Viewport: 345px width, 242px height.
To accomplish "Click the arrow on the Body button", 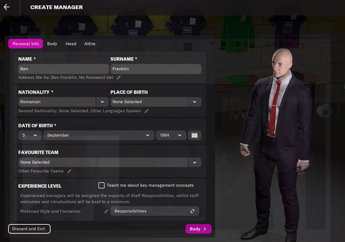I will coord(205,229).
